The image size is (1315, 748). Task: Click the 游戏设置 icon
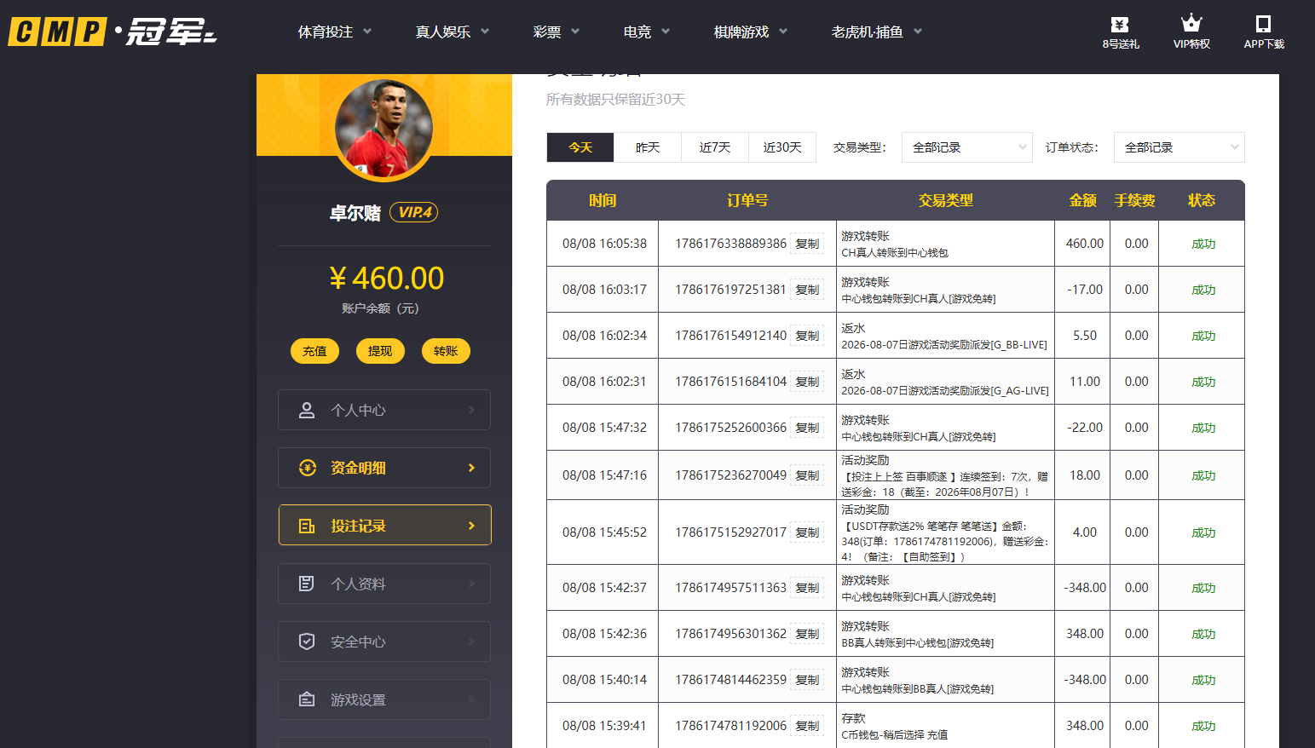click(x=307, y=699)
